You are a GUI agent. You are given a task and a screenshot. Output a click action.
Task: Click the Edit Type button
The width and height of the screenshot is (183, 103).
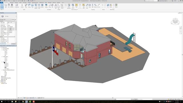14,19
